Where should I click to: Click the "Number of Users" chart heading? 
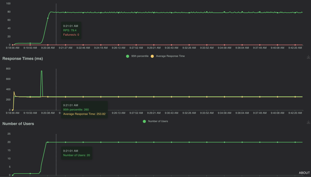[18, 124]
